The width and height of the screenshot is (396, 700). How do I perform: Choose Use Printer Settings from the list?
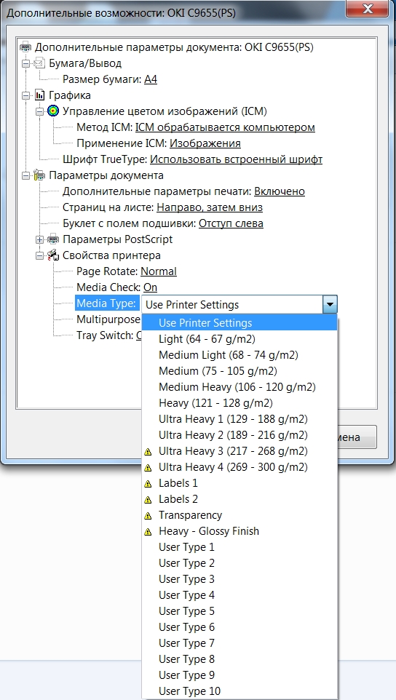[239, 323]
